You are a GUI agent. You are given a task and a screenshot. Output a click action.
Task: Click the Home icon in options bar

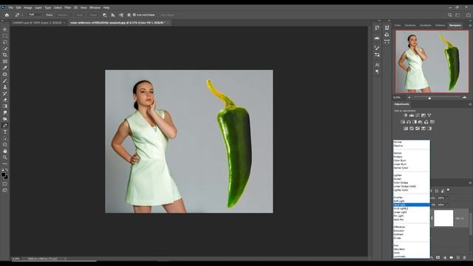(7, 15)
